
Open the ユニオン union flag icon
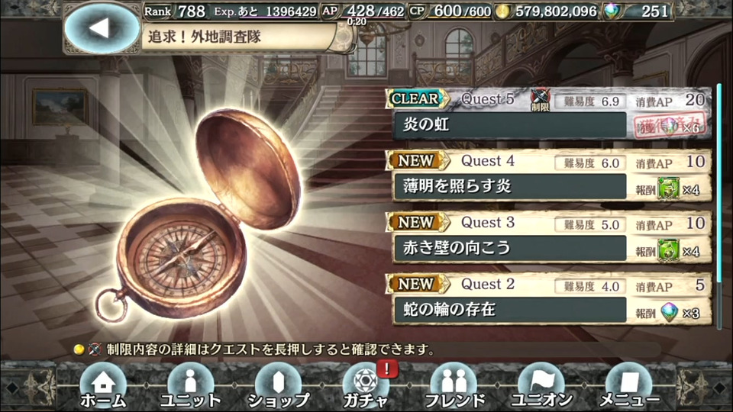[x=541, y=386]
